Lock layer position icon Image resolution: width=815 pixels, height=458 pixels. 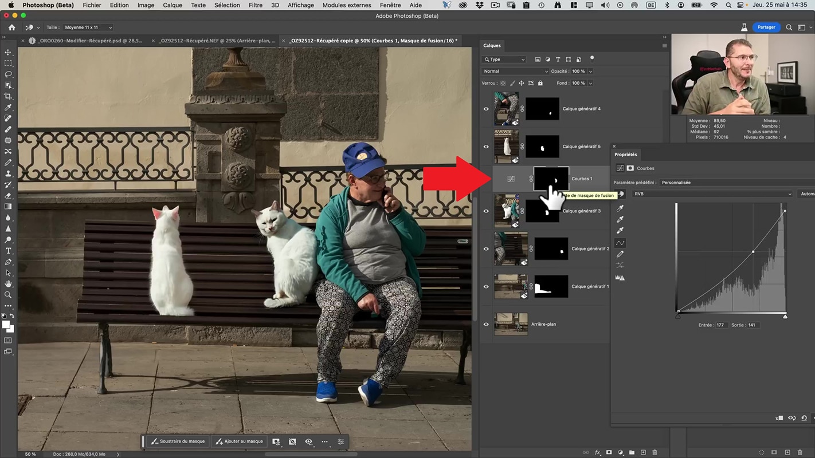coord(522,83)
